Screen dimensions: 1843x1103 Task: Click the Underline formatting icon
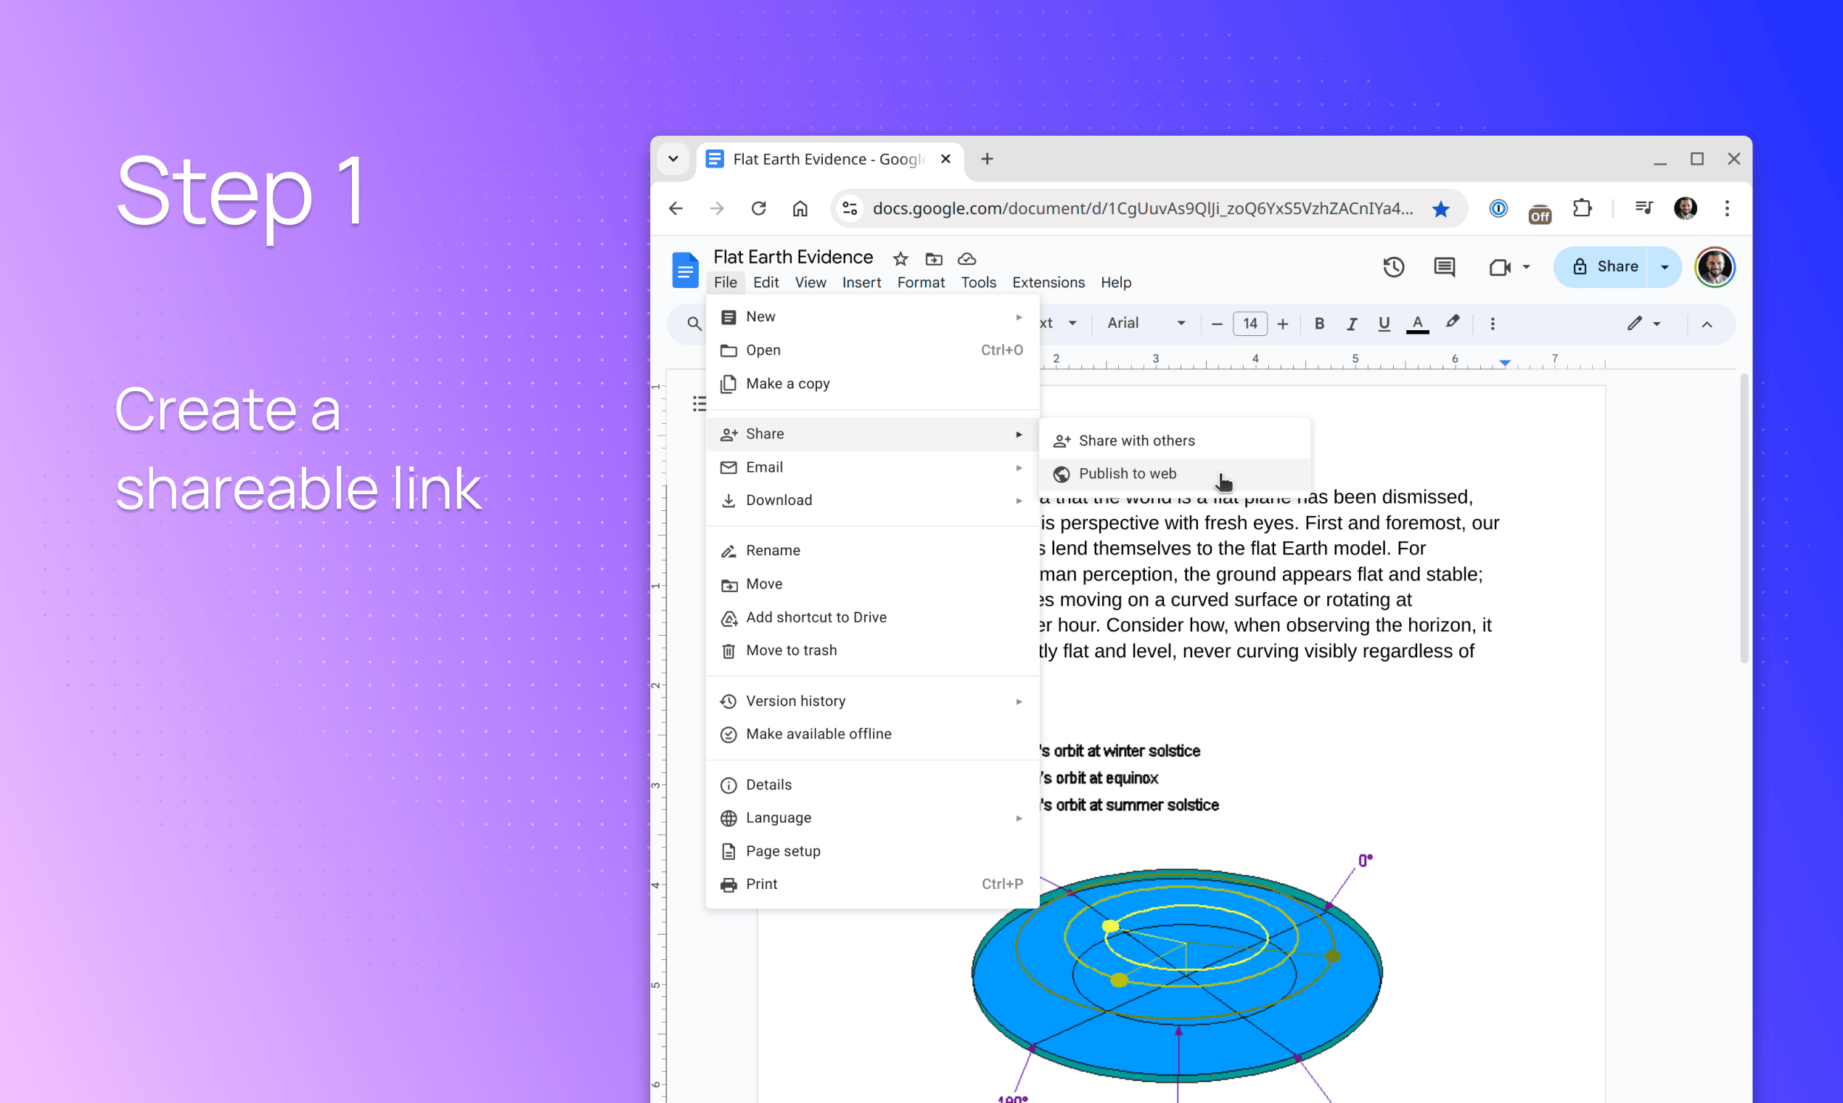point(1382,323)
